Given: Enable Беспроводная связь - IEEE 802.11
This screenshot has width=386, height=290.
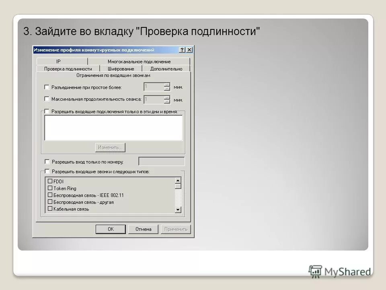Looking at the screenshot, I should [x=49, y=195].
